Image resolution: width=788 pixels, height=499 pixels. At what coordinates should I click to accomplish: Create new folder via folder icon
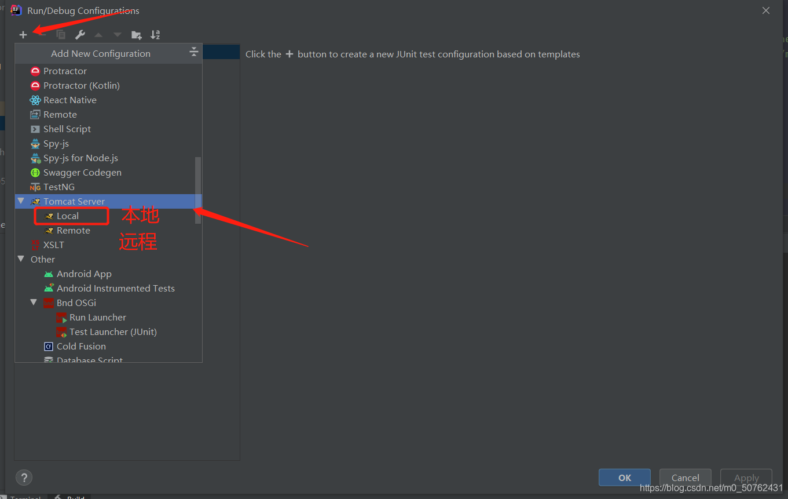[137, 35]
